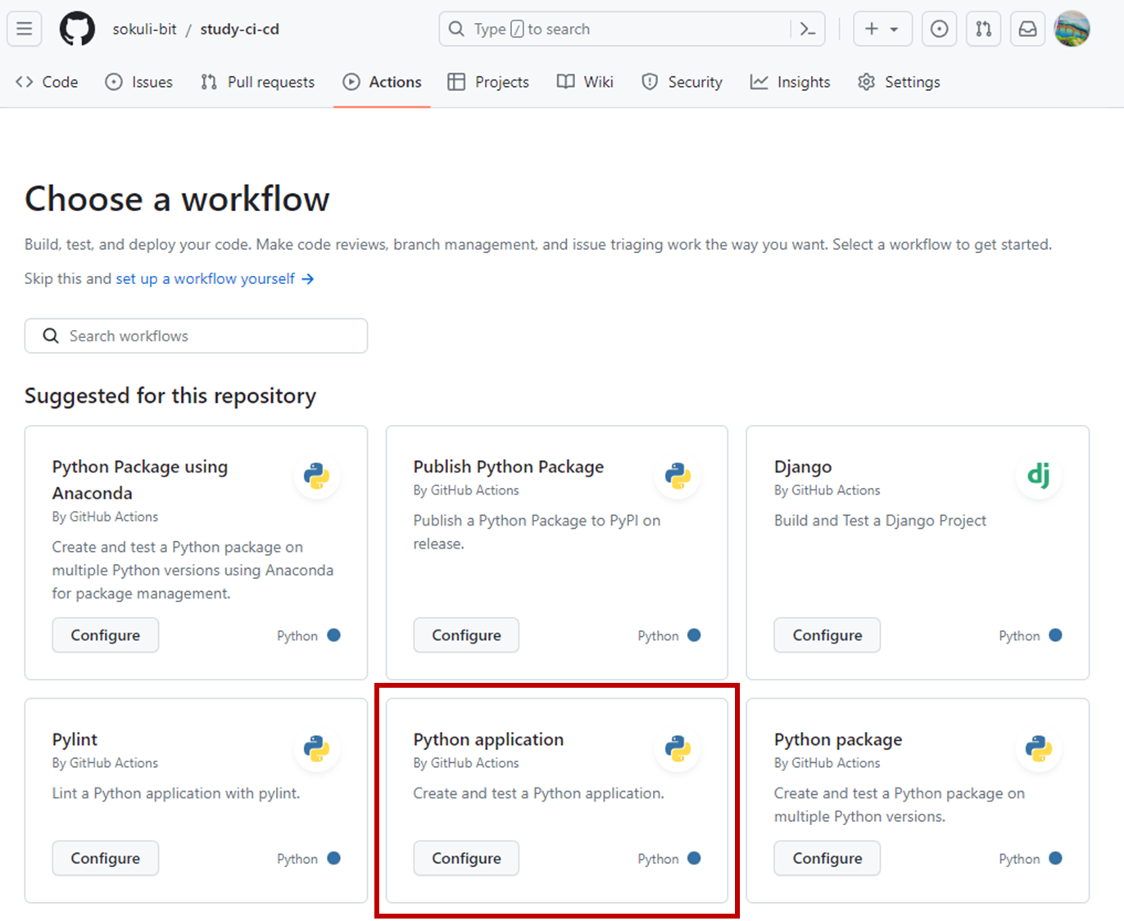The image size is (1124, 921).
Task: Click the 'Django' card title
Action: click(x=803, y=467)
